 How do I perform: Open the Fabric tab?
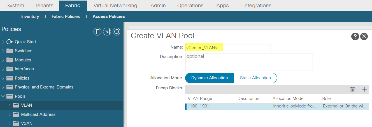pos(73,6)
